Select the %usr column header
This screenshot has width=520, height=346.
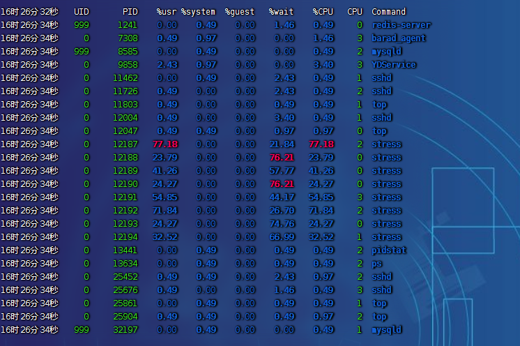coord(167,12)
